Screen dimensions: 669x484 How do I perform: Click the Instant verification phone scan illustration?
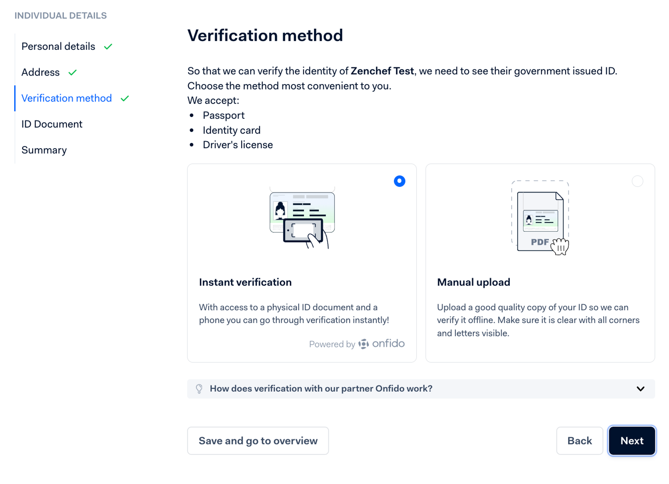point(302,219)
